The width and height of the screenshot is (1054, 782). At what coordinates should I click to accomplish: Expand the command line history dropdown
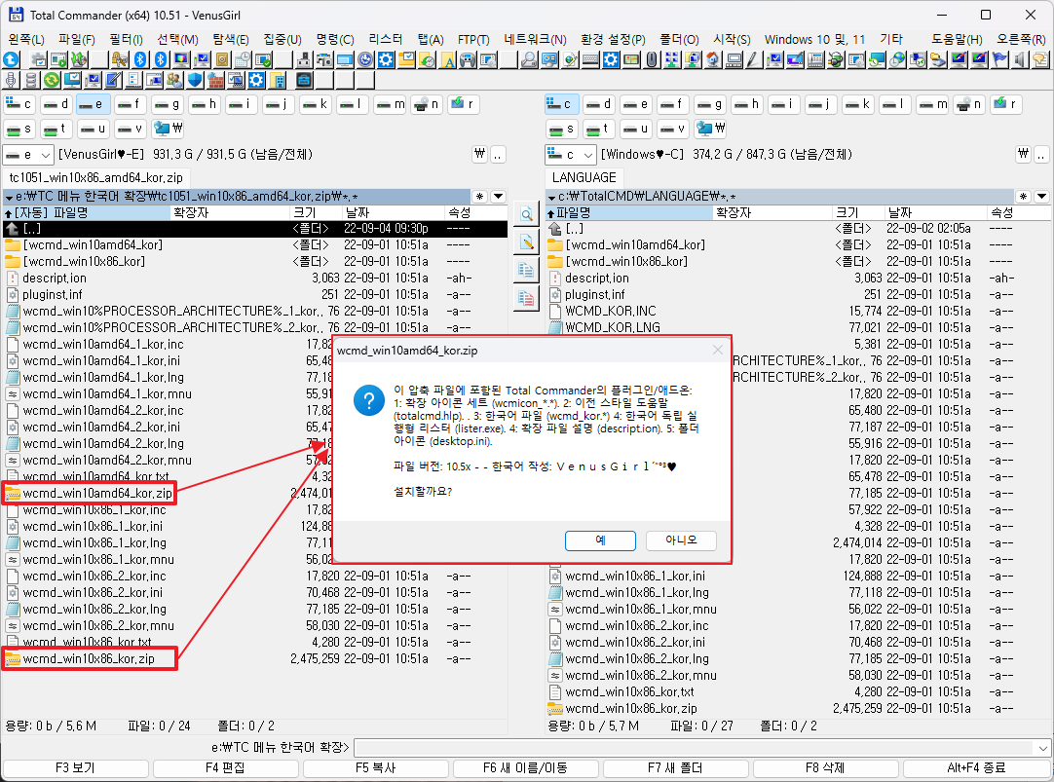[1042, 748]
